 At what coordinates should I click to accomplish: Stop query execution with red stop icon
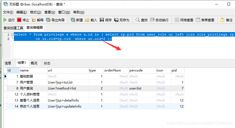(x=19, y=20)
